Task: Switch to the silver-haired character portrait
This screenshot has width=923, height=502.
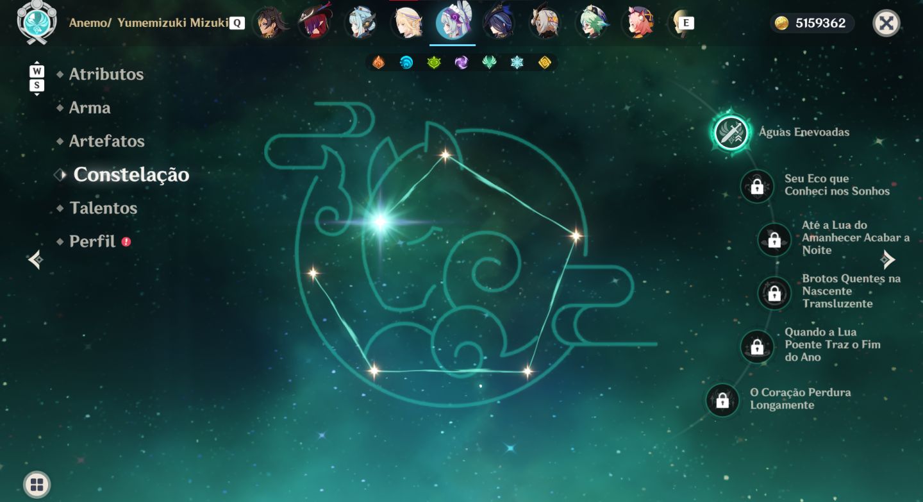Action: click(x=545, y=23)
